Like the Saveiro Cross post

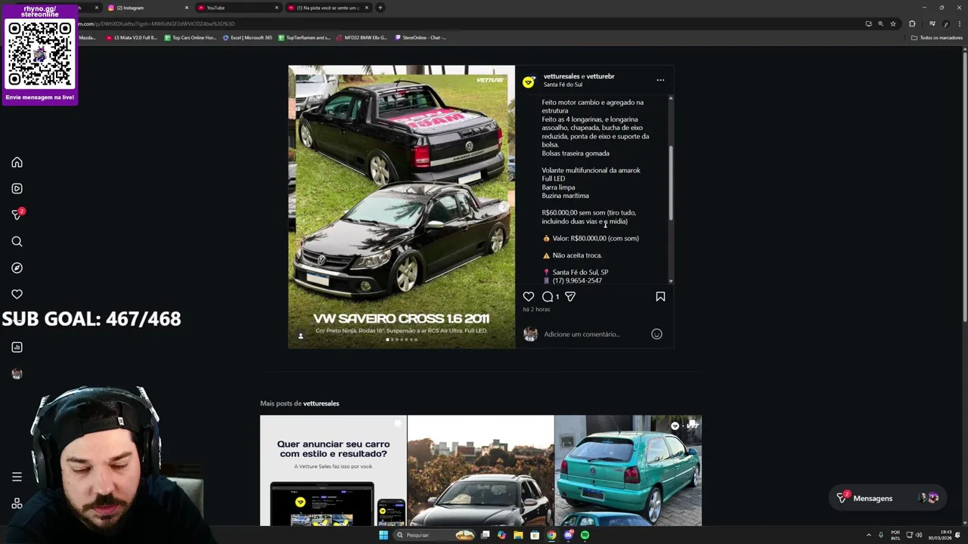529,297
